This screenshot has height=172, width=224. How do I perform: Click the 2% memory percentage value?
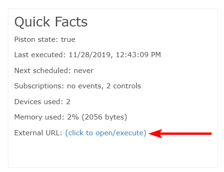pos(73,117)
